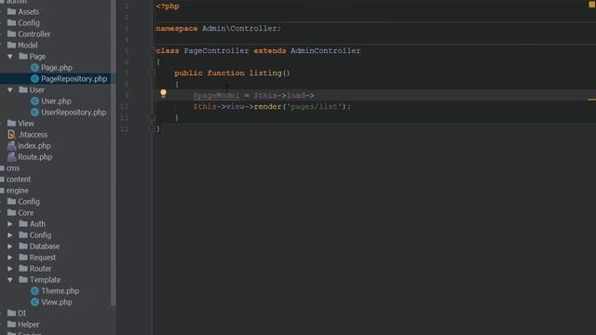Click the Controller folder icon in admin
Image resolution: width=596 pixels, height=335 pixels.
[x=12, y=34]
